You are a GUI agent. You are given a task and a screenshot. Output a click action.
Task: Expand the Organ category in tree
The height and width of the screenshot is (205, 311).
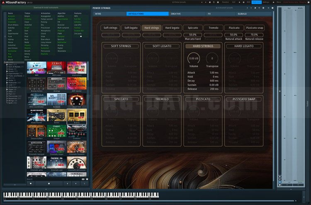(7, 89)
